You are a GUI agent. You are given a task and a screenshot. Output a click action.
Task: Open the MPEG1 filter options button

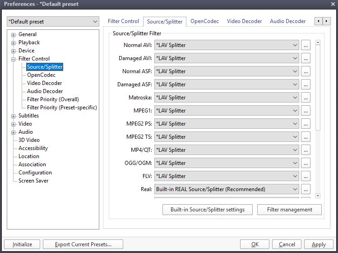point(306,111)
